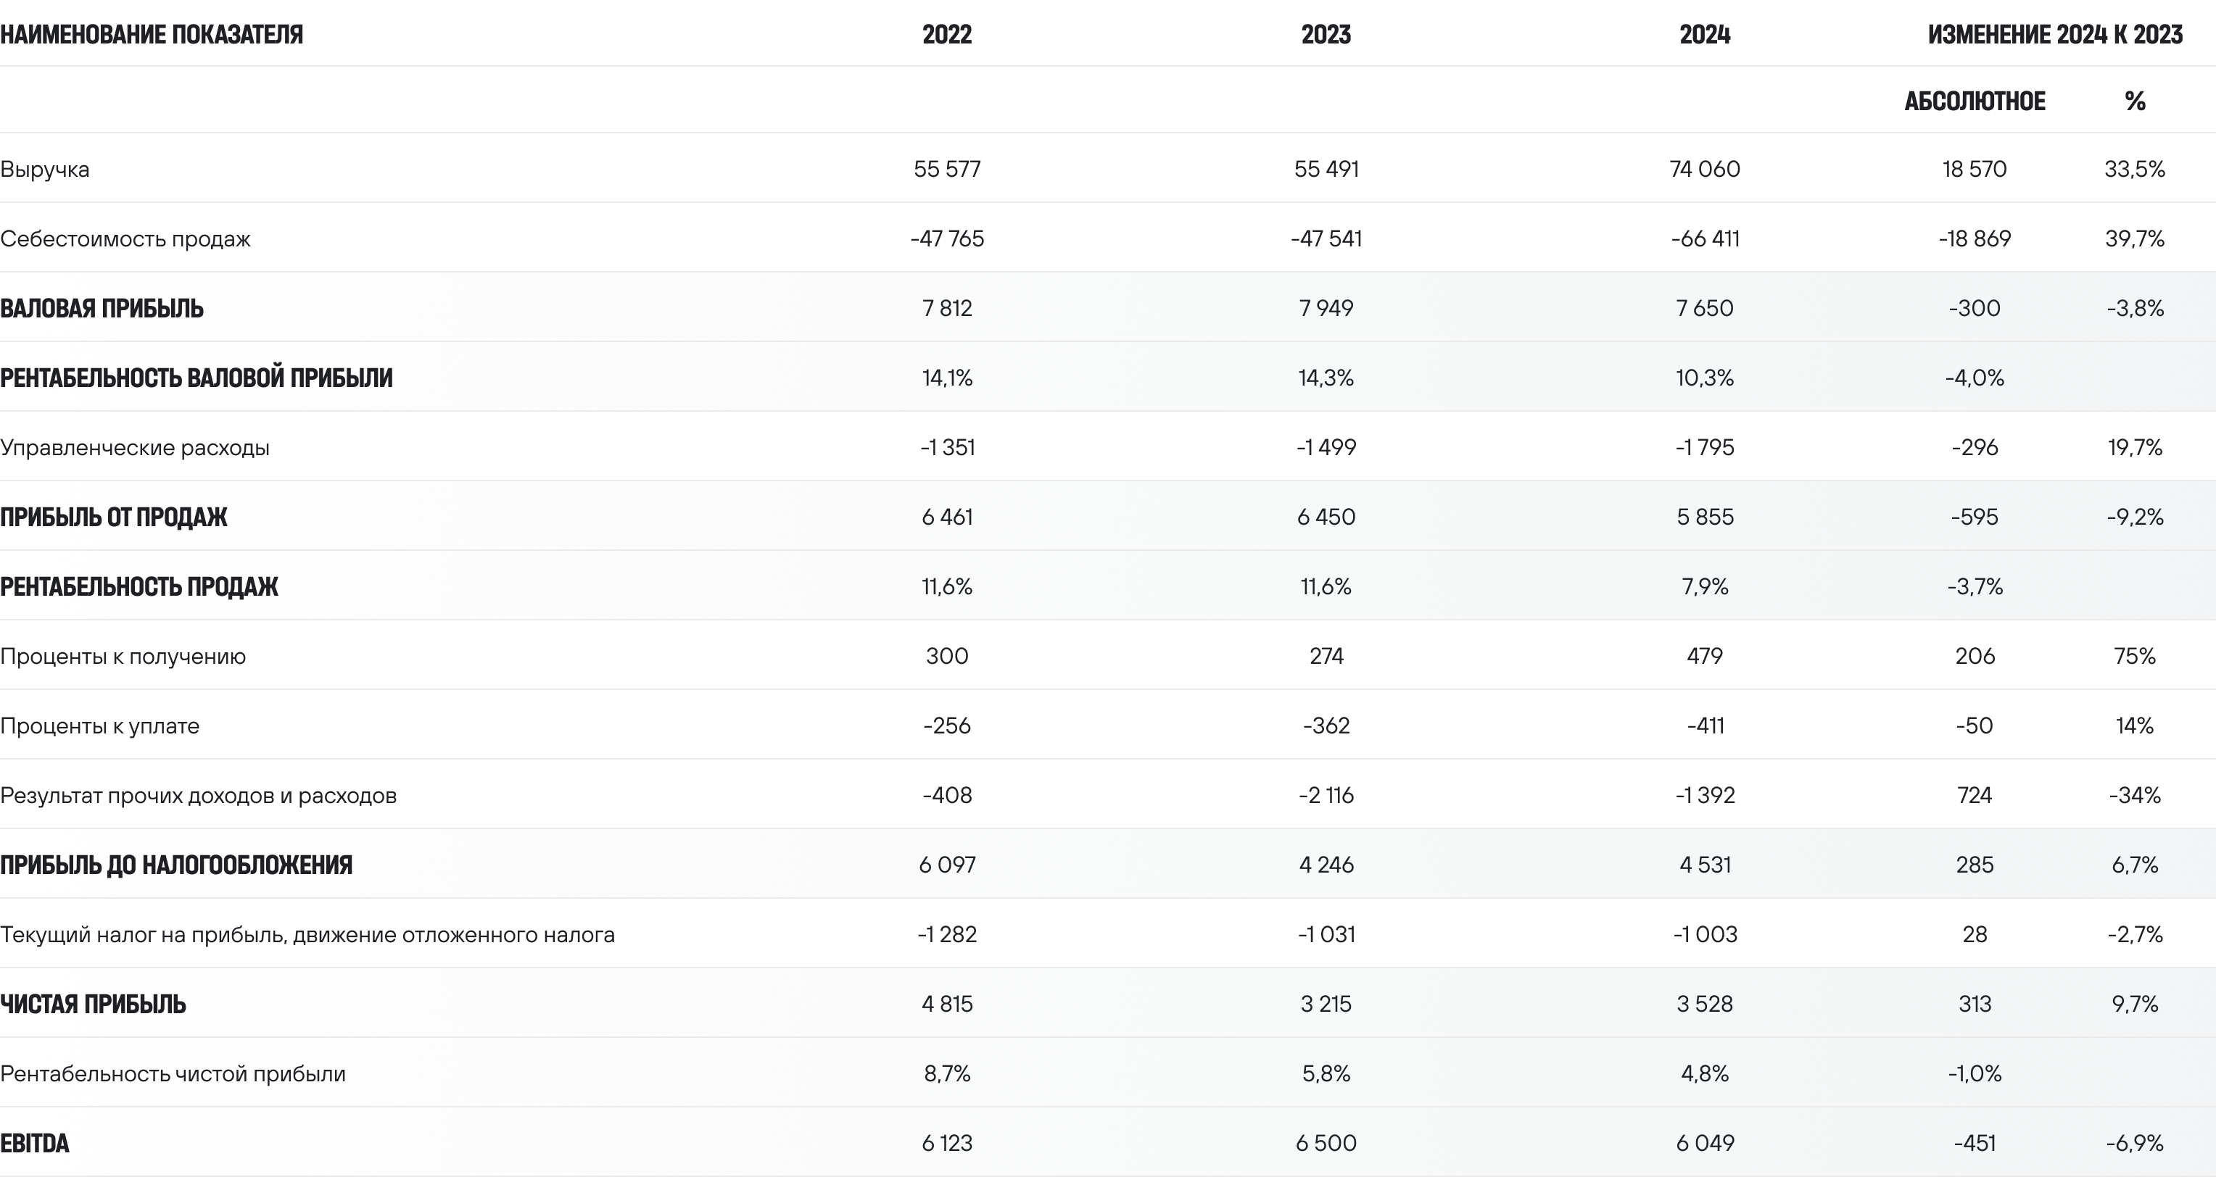Click the 2024 column header

[1705, 34]
